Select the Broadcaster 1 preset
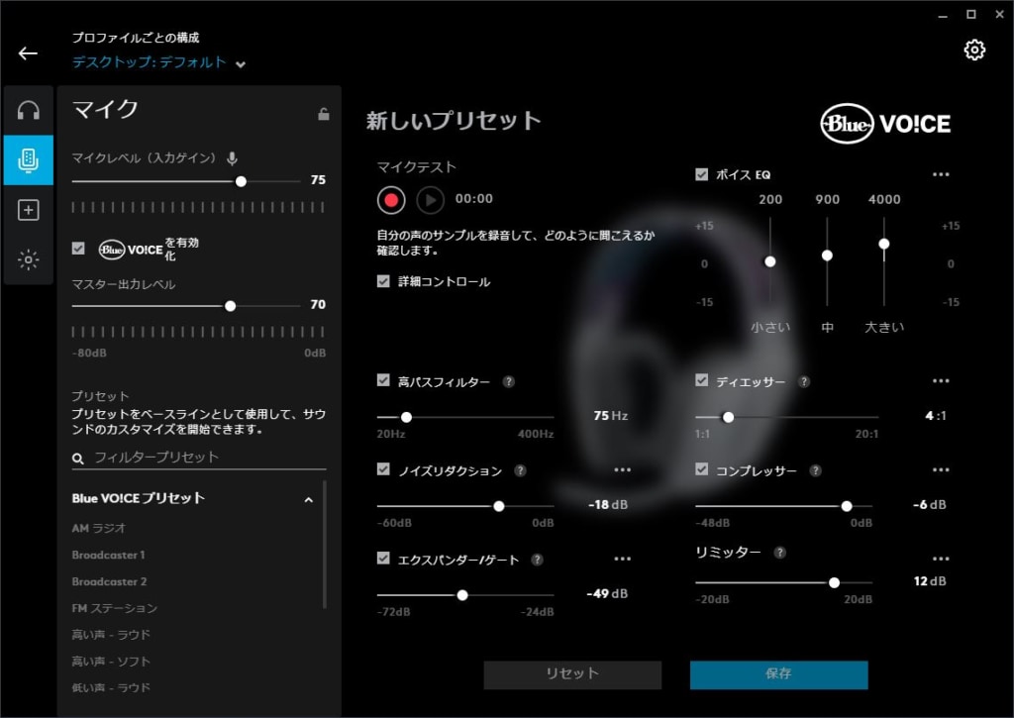 [x=109, y=555]
